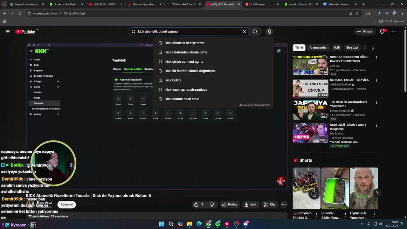Image resolution: width=407 pixels, height=229 pixels.
Task: Open Chrome downloads
Action: [x=379, y=13]
